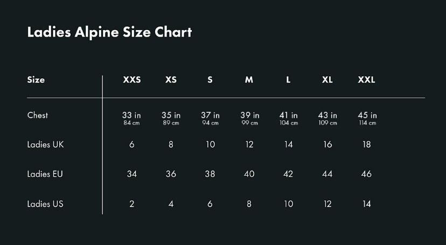Click the XL size column header
The width and height of the screenshot is (446, 245).
[x=327, y=80]
